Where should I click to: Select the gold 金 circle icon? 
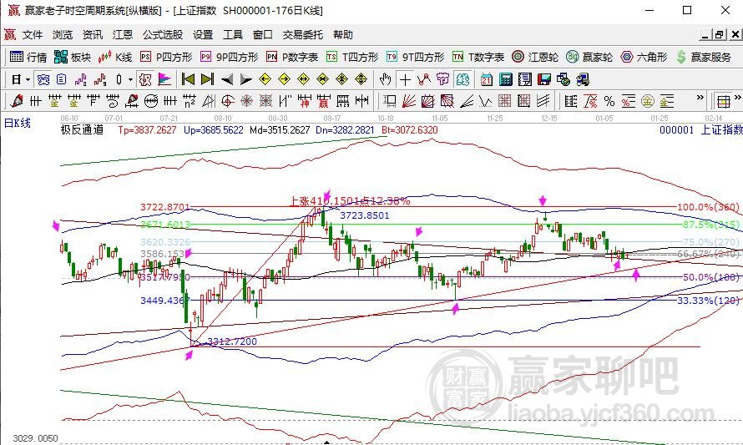point(647,101)
